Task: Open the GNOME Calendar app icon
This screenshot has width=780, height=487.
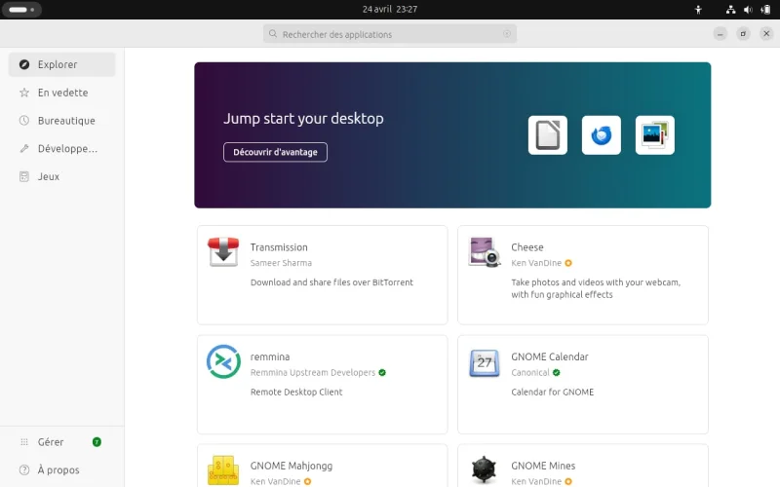Action: [484, 362]
